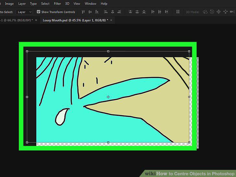Toggle Show Transform Controls checkbox
This screenshot has width=236, height=177.
39,12
